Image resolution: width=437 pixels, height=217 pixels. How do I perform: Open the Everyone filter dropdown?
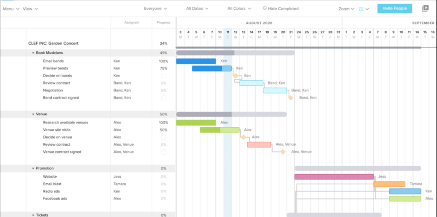155,9
